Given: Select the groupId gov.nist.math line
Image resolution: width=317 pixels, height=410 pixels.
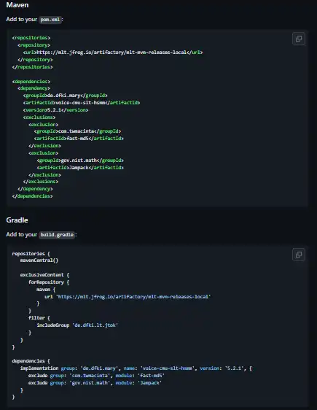Looking at the screenshot, I should 80,160.
